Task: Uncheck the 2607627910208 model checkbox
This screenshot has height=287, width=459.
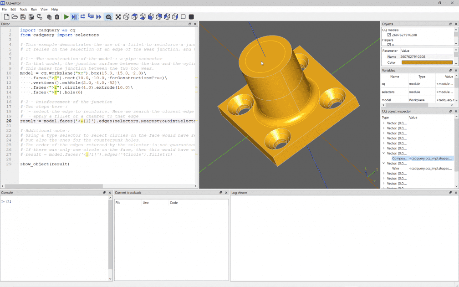Action: pos(389,35)
